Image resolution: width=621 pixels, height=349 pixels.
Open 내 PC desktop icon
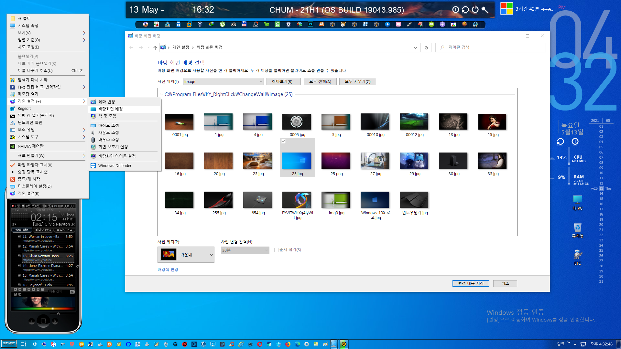click(578, 203)
